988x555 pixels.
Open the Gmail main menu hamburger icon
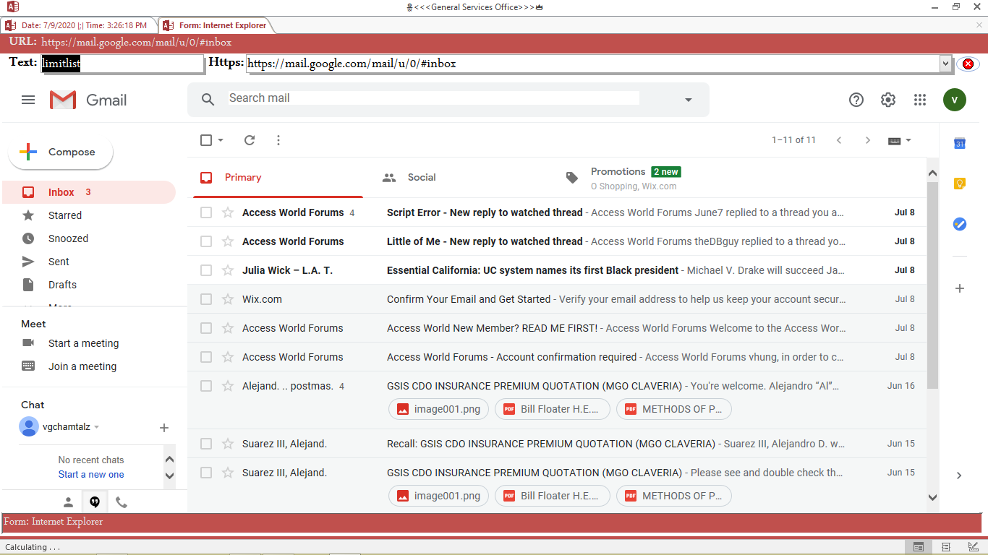(28, 100)
